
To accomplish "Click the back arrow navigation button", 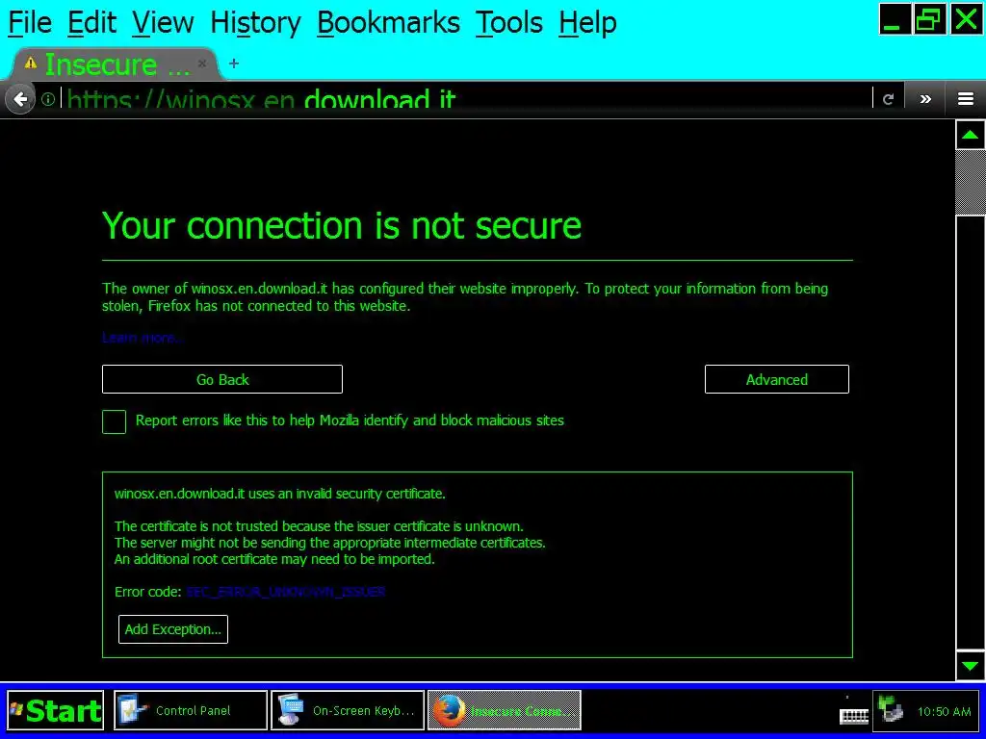I will pyautogui.click(x=20, y=99).
